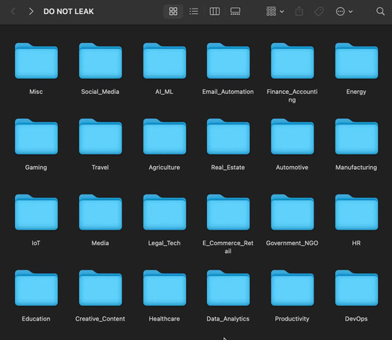The height and width of the screenshot is (340, 392).
Task: Switch to list view
Action: (x=194, y=11)
